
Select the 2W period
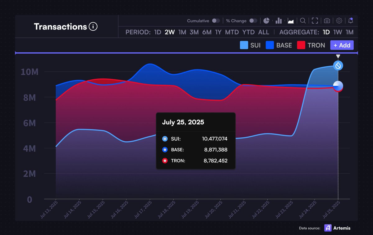(x=170, y=32)
